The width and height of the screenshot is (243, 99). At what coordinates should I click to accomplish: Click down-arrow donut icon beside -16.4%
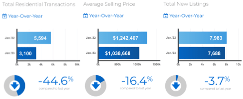[96, 86]
